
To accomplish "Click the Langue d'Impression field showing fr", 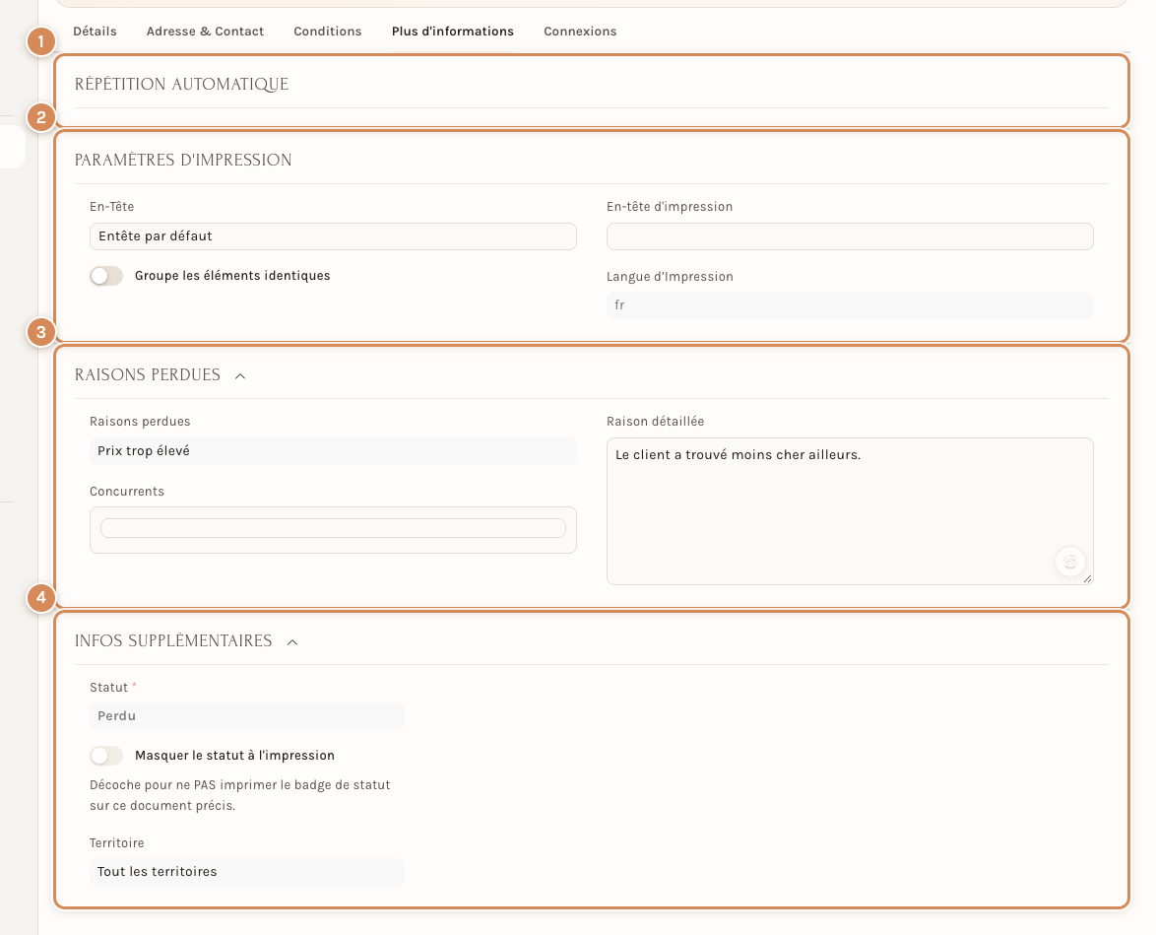I will (850, 305).
